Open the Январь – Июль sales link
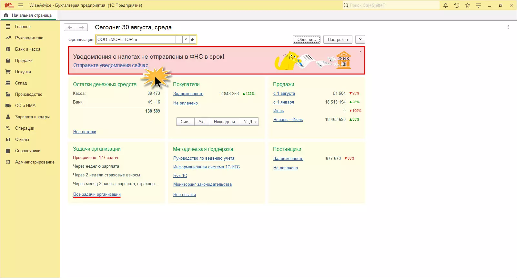517x278 pixels. click(288, 120)
